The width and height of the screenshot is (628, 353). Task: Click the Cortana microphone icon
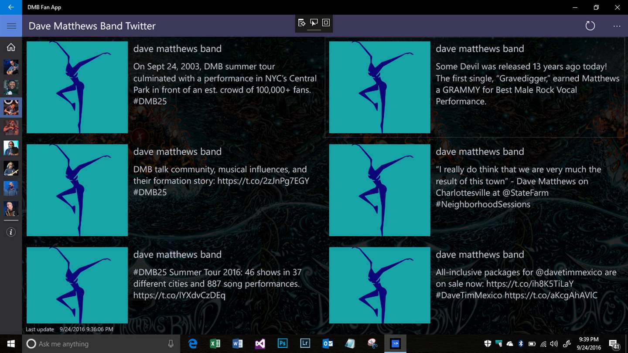click(x=171, y=344)
